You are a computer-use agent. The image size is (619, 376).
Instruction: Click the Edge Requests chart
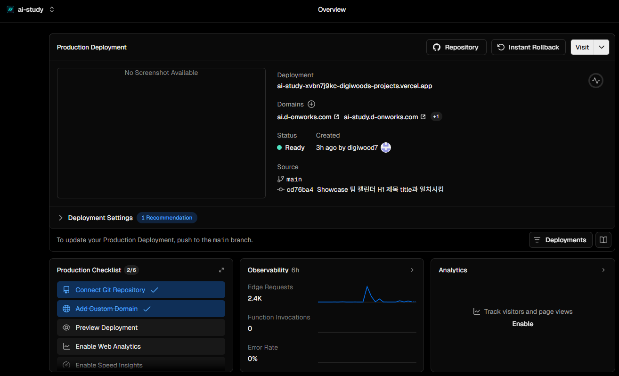point(367,294)
